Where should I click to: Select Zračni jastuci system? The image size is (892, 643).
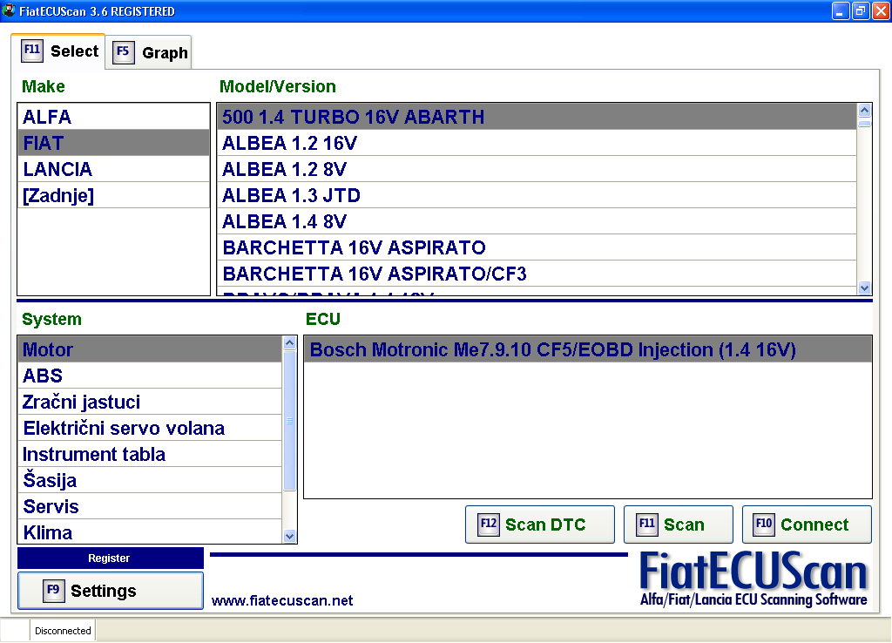tap(150, 402)
